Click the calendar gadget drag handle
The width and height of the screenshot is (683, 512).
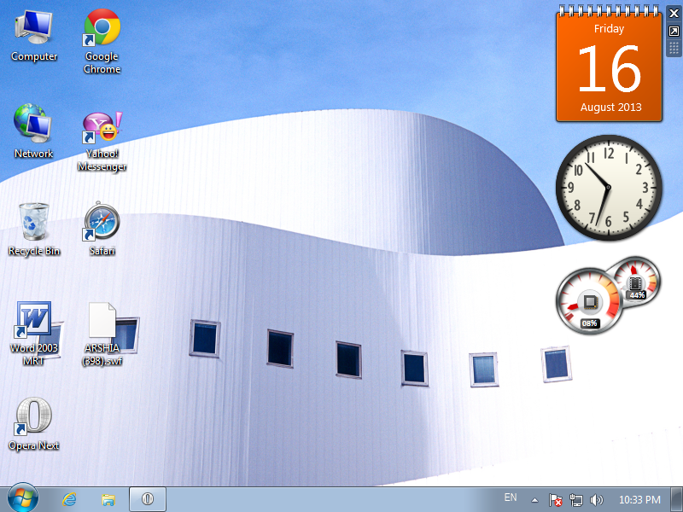(x=674, y=49)
